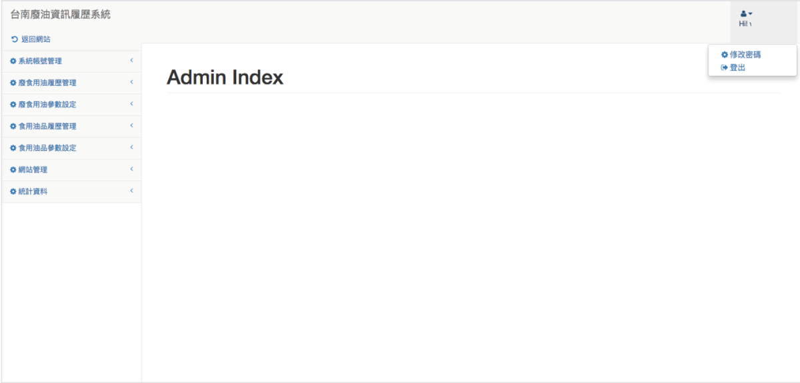Click the gear icon beside 統計資料

[x=13, y=192]
